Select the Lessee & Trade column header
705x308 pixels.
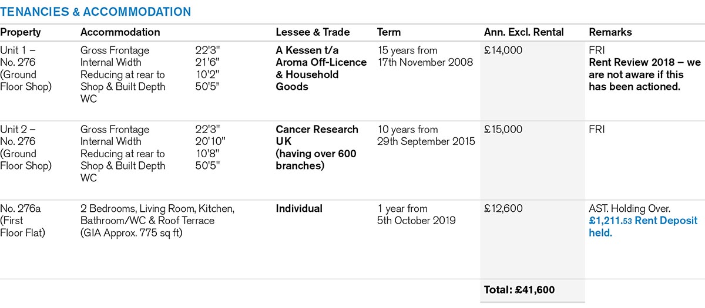coord(313,32)
